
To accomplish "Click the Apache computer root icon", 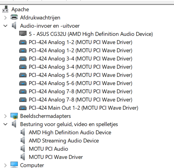I will tap(5, 9).
